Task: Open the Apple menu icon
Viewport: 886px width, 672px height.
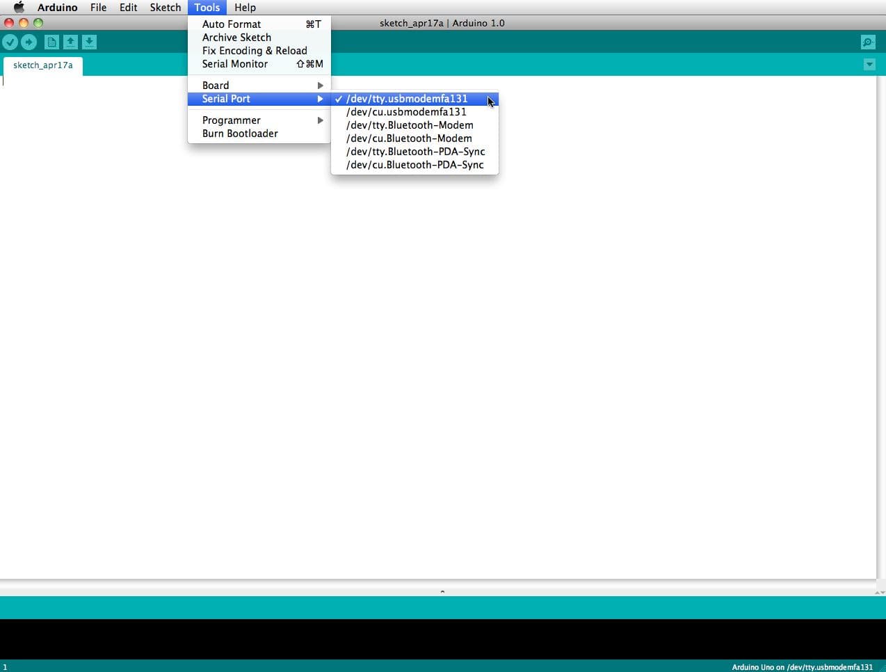Action: (19, 8)
